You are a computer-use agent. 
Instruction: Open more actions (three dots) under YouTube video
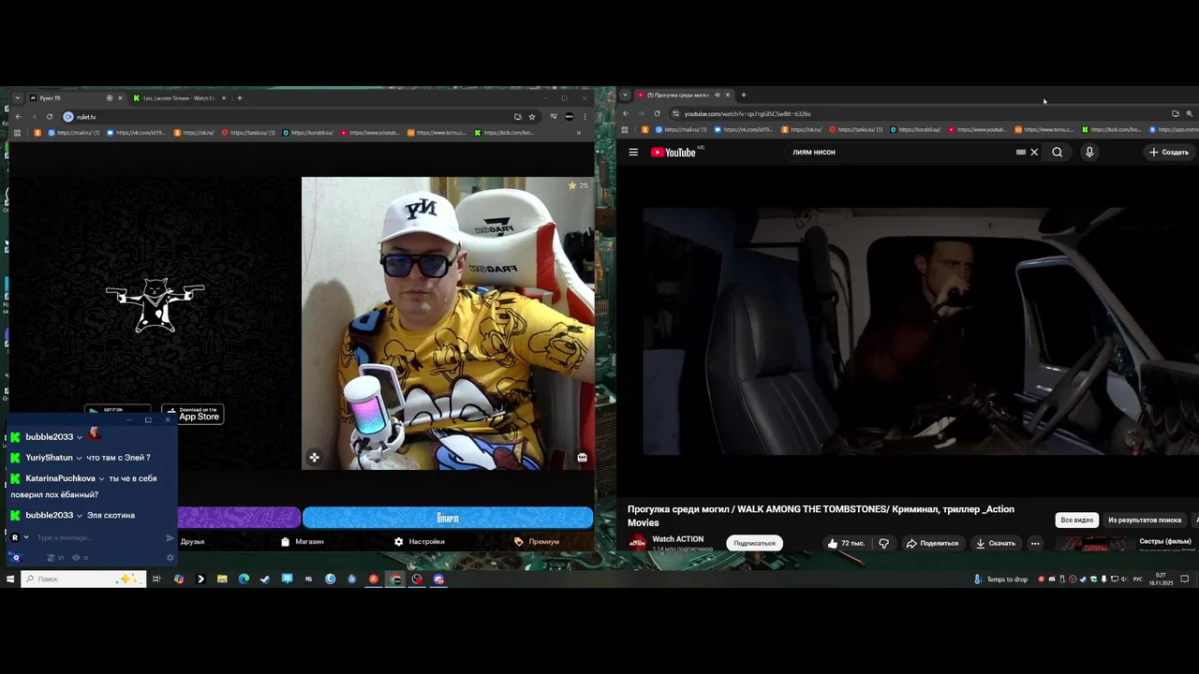click(1035, 543)
